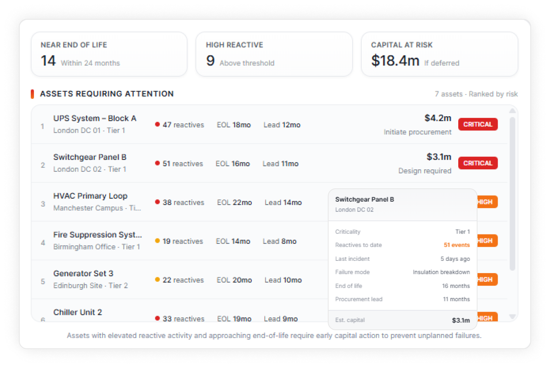
Task: Click the asset list vertical scrollbar thumb
Action: pyautogui.click(x=512, y=193)
